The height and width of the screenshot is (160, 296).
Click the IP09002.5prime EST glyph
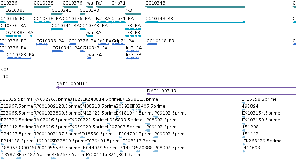tap(155, 137)
